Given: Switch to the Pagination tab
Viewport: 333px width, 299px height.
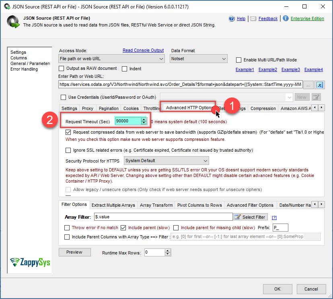Looking at the screenshot, I should [109, 108].
